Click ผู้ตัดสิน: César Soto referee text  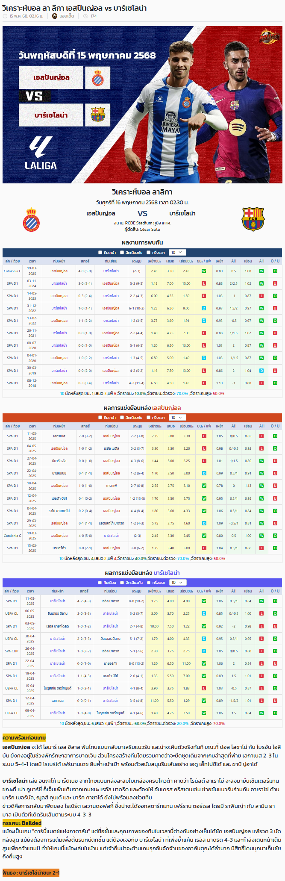tap(142, 229)
